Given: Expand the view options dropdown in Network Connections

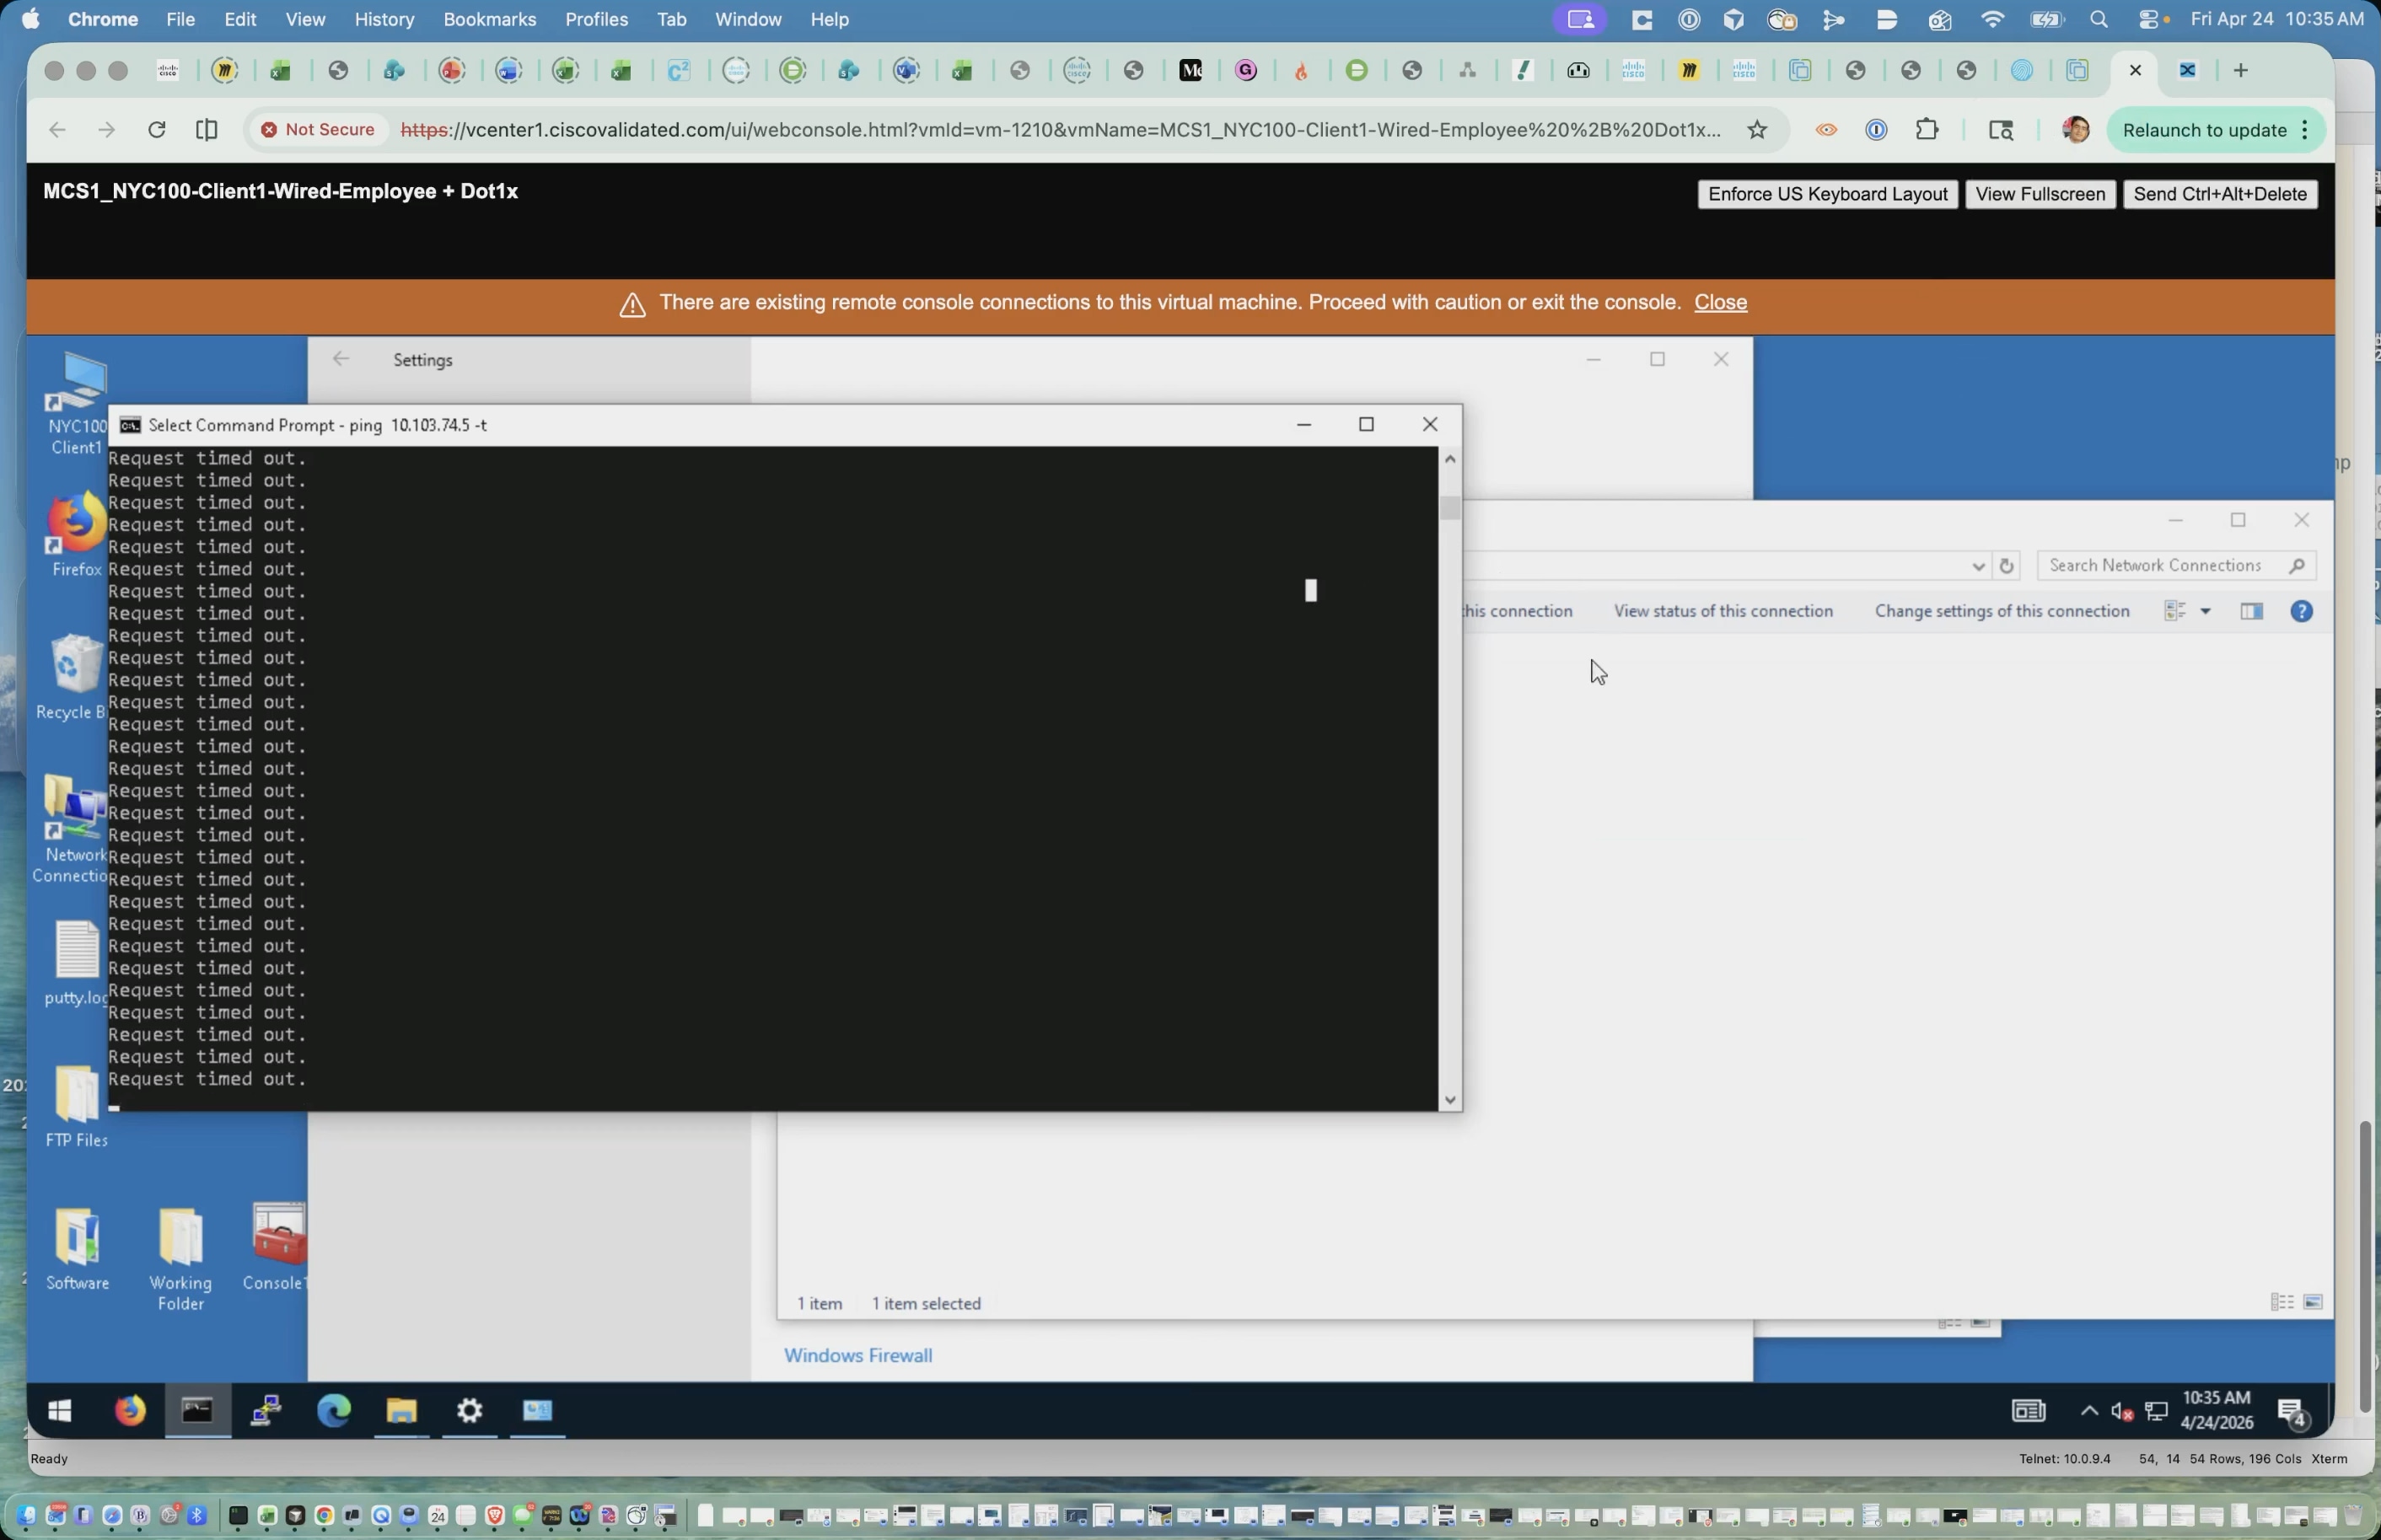Looking at the screenshot, I should tap(2205, 611).
